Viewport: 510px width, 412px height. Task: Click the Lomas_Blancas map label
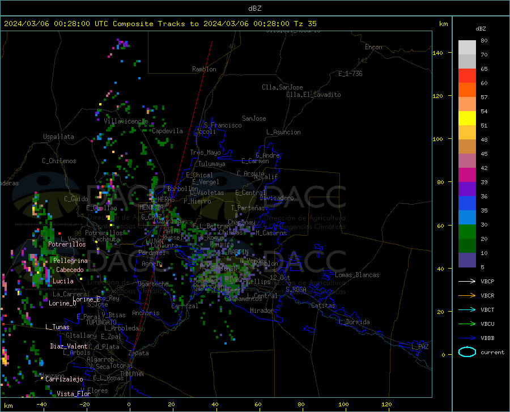[357, 275]
